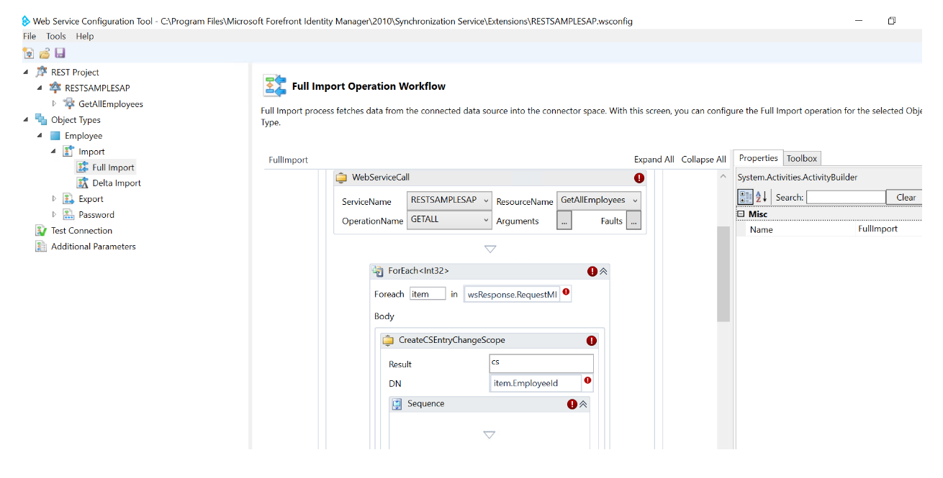Image resolution: width=943 pixels, height=478 pixels.
Task: Click the Open project folder icon
Action: point(45,52)
